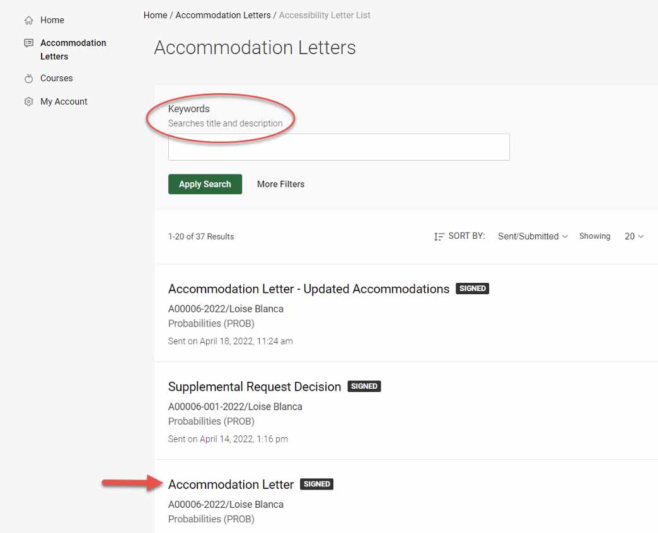
Task: Click the Apply Search button
Action: pyautogui.click(x=205, y=184)
